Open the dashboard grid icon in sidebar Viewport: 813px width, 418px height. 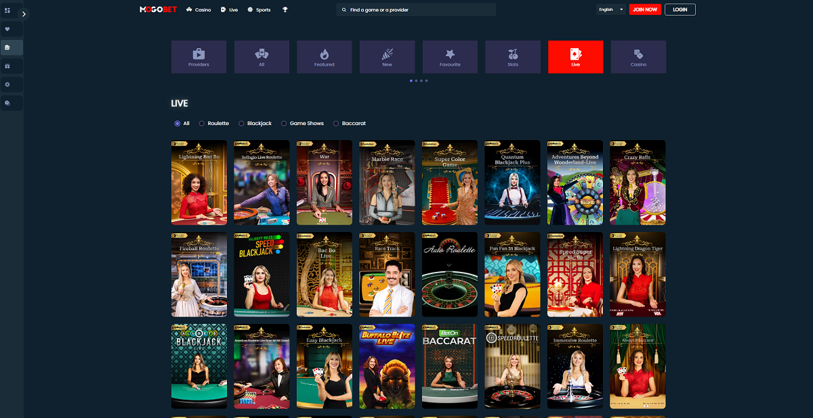coord(7,11)
